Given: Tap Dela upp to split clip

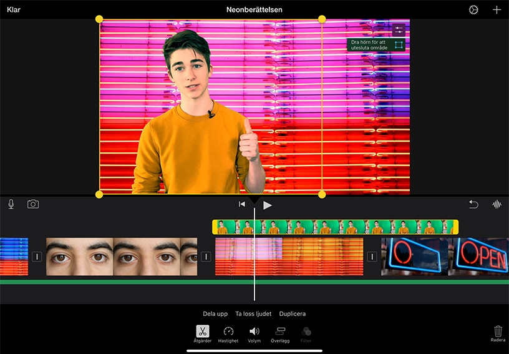Looking at the screenshot, I should pyautogui.click(x=215, y=313).
